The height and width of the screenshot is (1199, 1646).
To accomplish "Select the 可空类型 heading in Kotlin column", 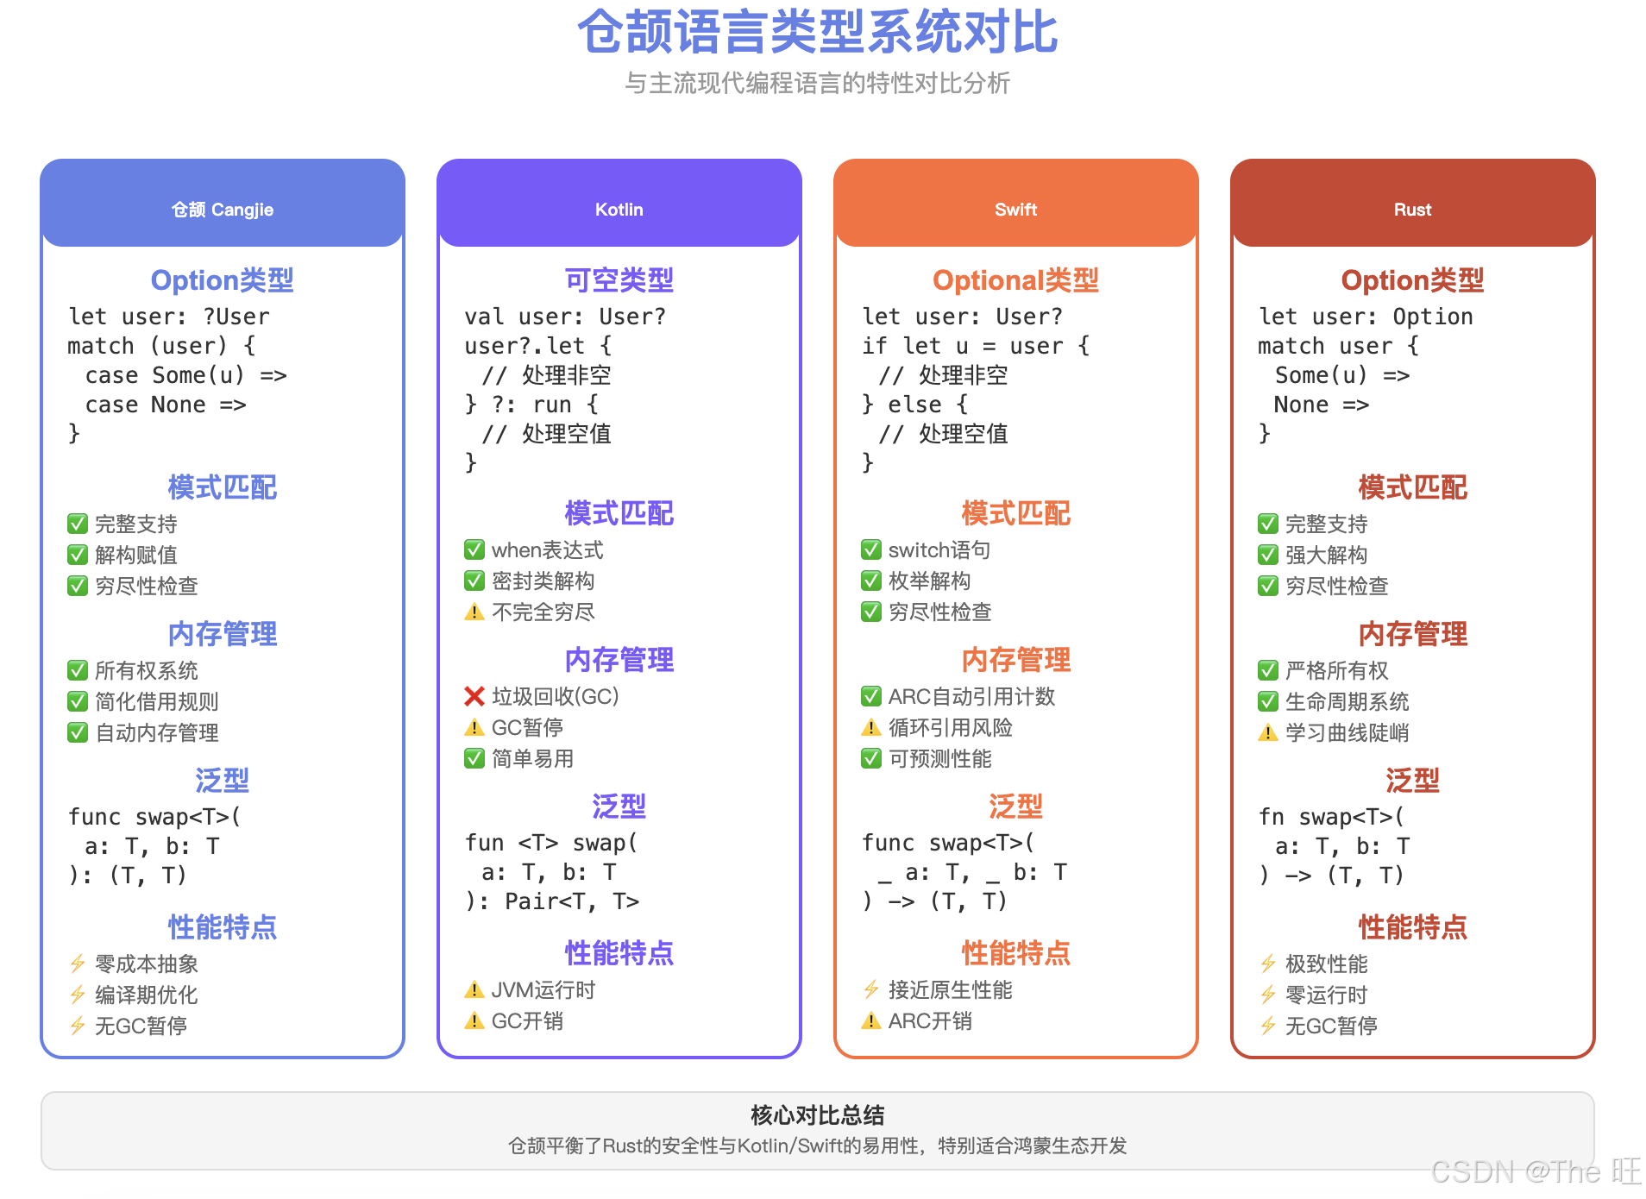I will pos(619,280).
